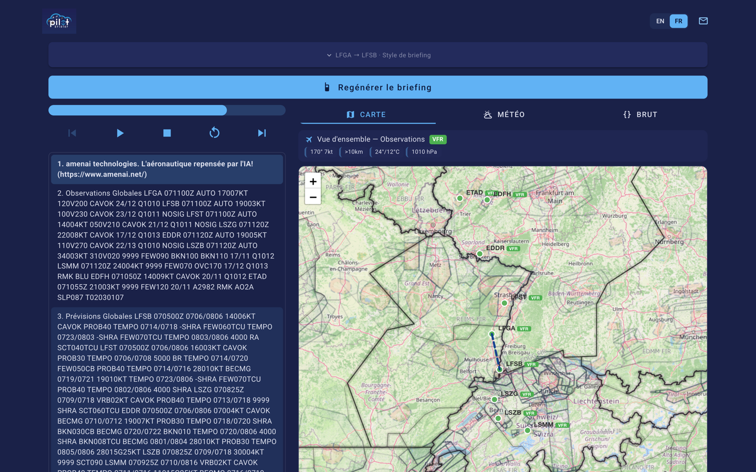Click Regénérer le briefing button

click(x=378, y=87)
